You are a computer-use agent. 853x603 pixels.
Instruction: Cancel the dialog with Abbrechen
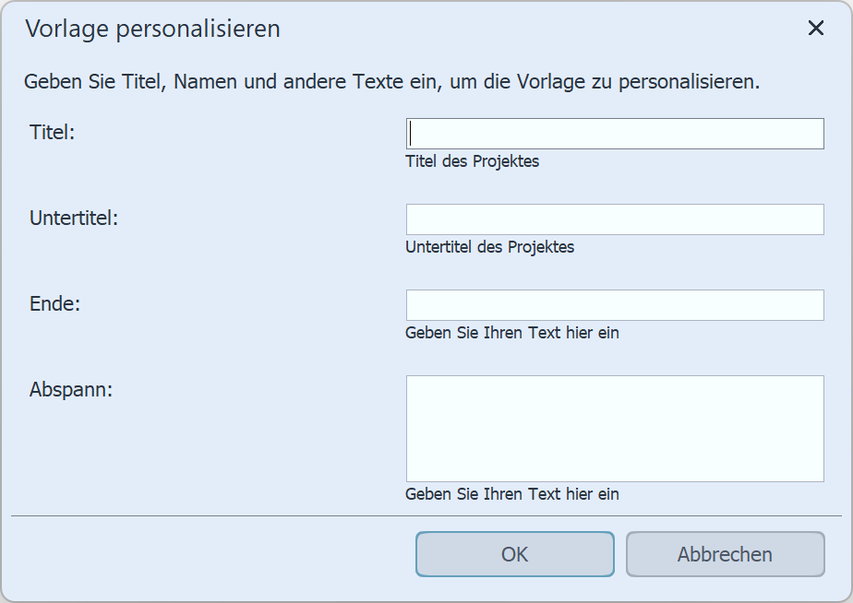[726, 554]
